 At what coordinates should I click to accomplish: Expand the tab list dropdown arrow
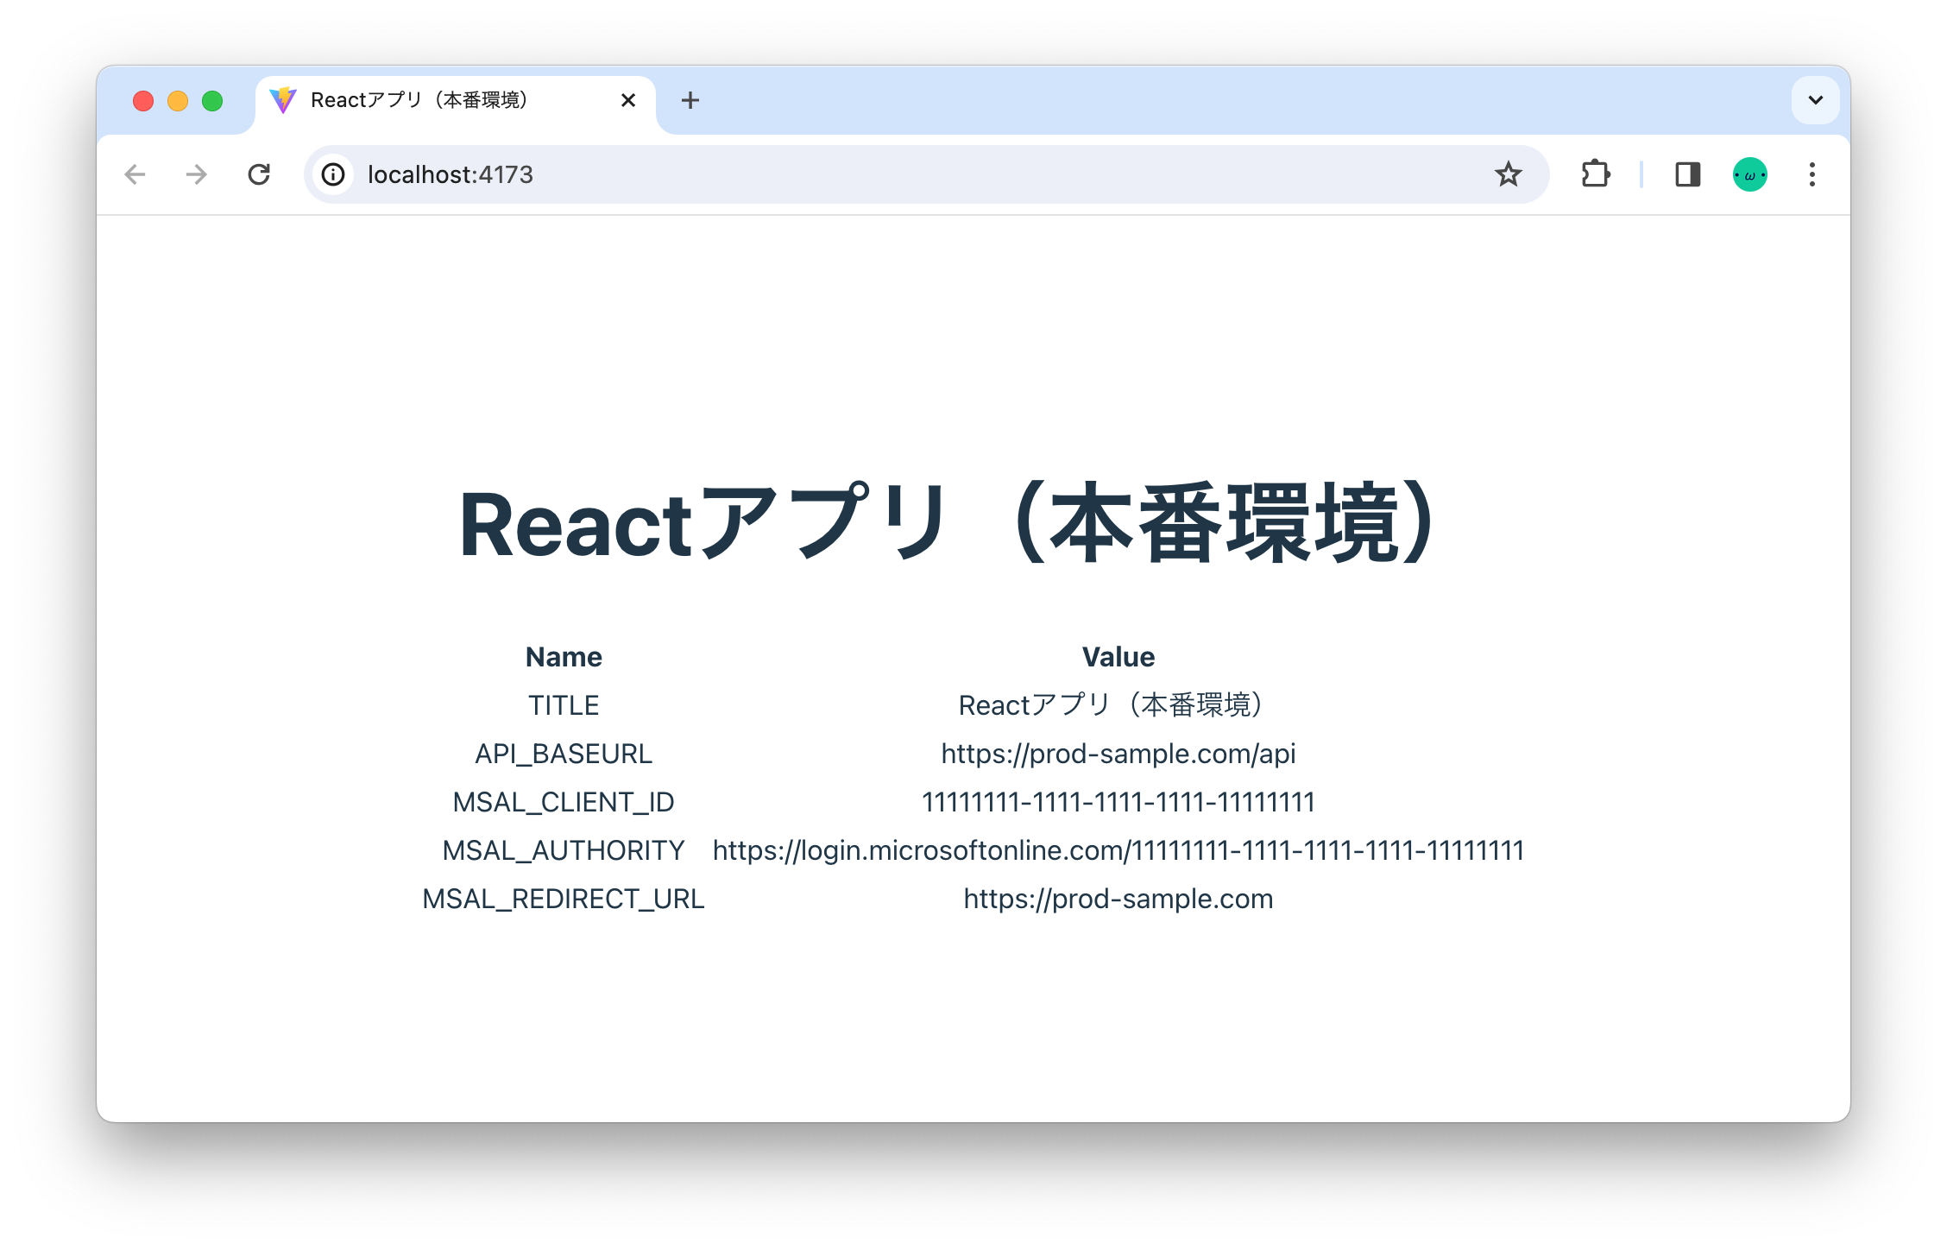point(1816,101)
